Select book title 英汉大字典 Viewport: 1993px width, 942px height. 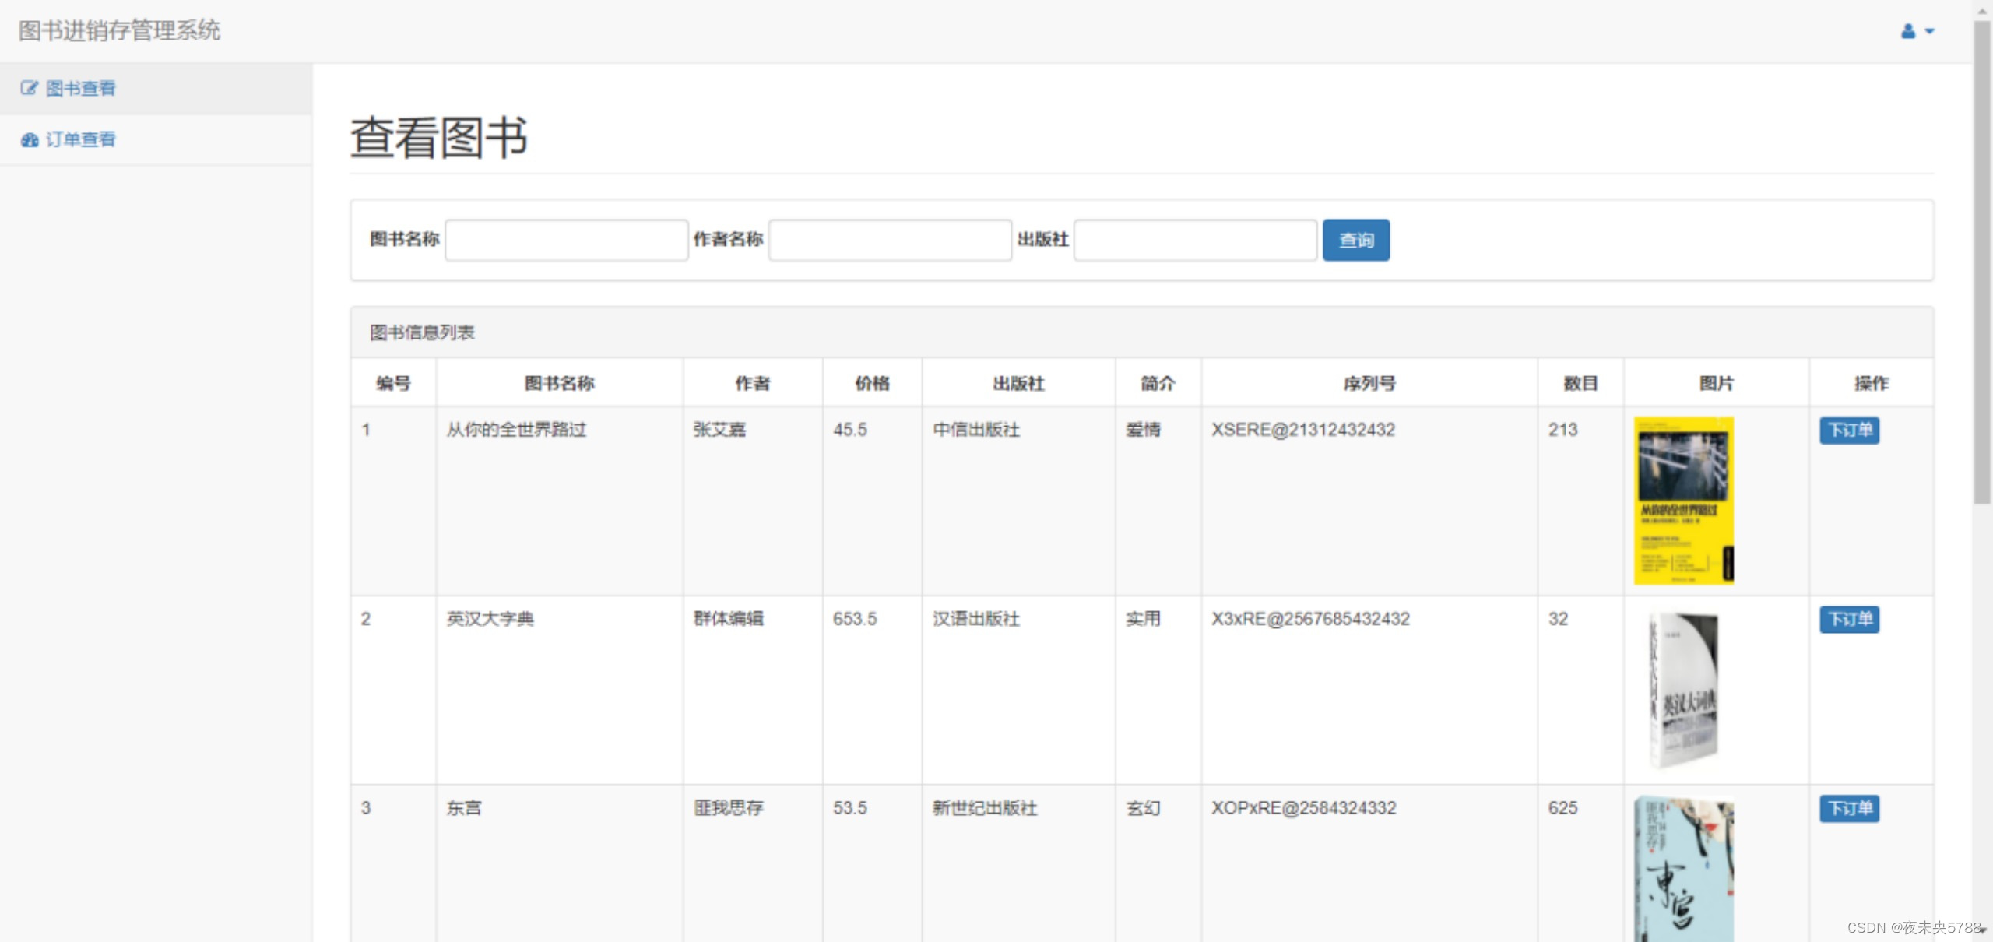[490, 619]
